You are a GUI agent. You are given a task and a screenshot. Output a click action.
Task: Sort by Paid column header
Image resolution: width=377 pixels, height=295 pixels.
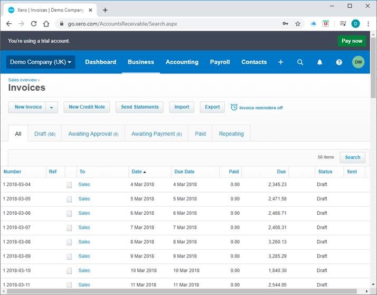coord(234,172)
